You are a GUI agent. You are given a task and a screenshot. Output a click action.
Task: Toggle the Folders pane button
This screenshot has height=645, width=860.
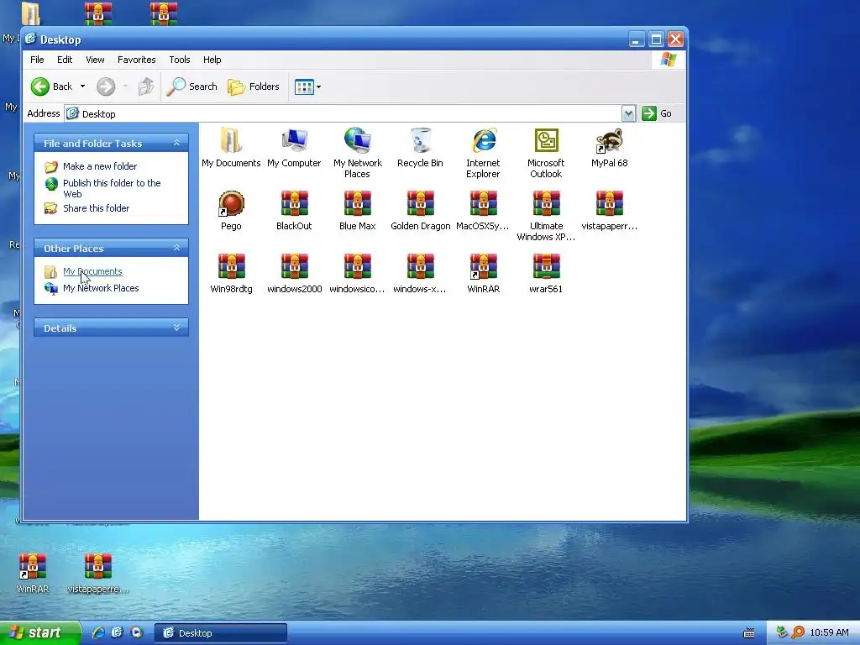tap(254, 87)
